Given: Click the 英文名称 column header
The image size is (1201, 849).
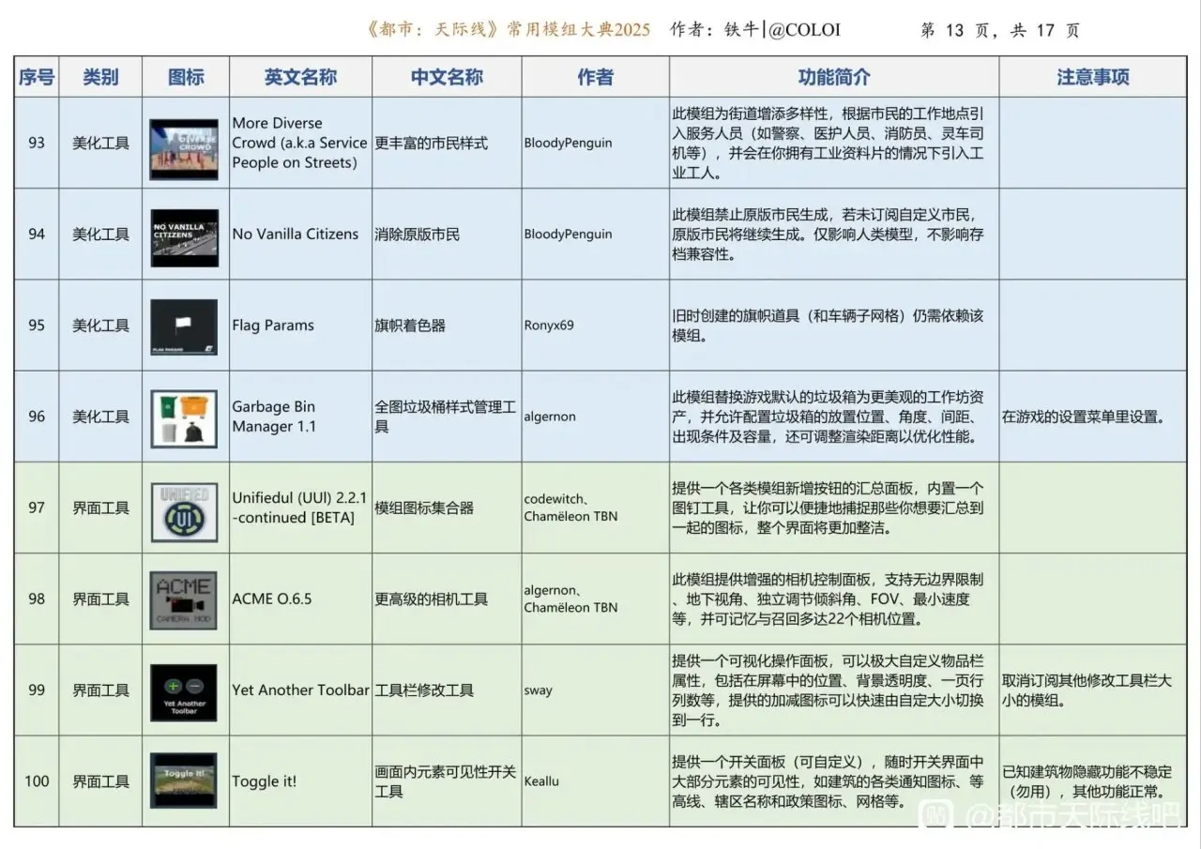Looking at the screenshot, I should pos(300,77).
